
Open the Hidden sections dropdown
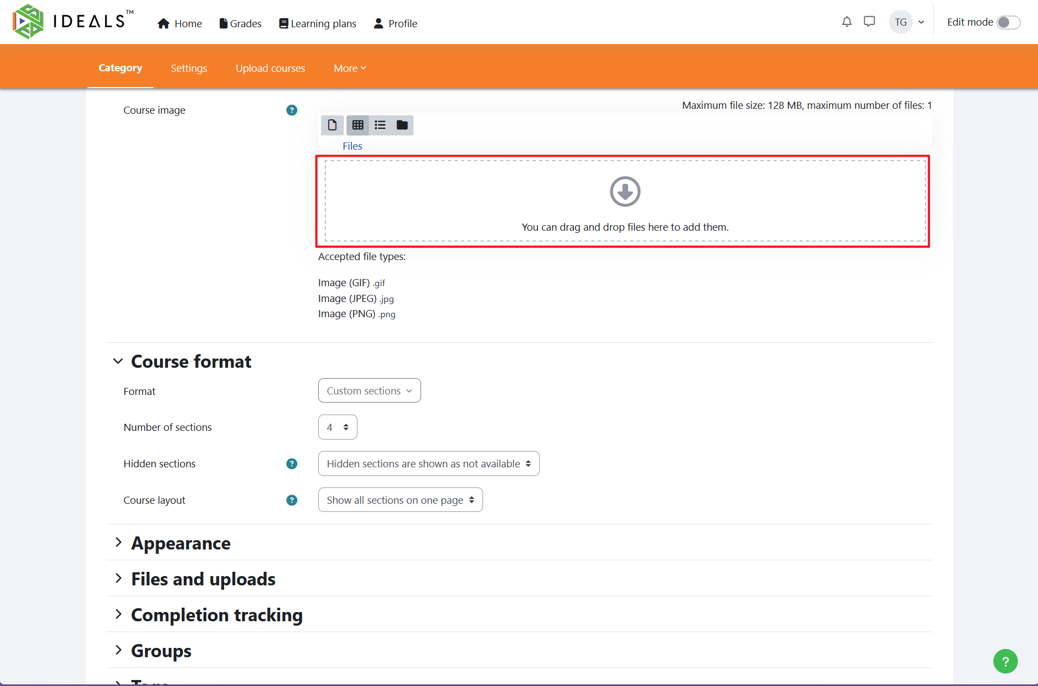(x=428, y=464)
